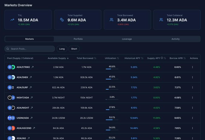Click the Total Borrowed users icon

pos(111,20)
